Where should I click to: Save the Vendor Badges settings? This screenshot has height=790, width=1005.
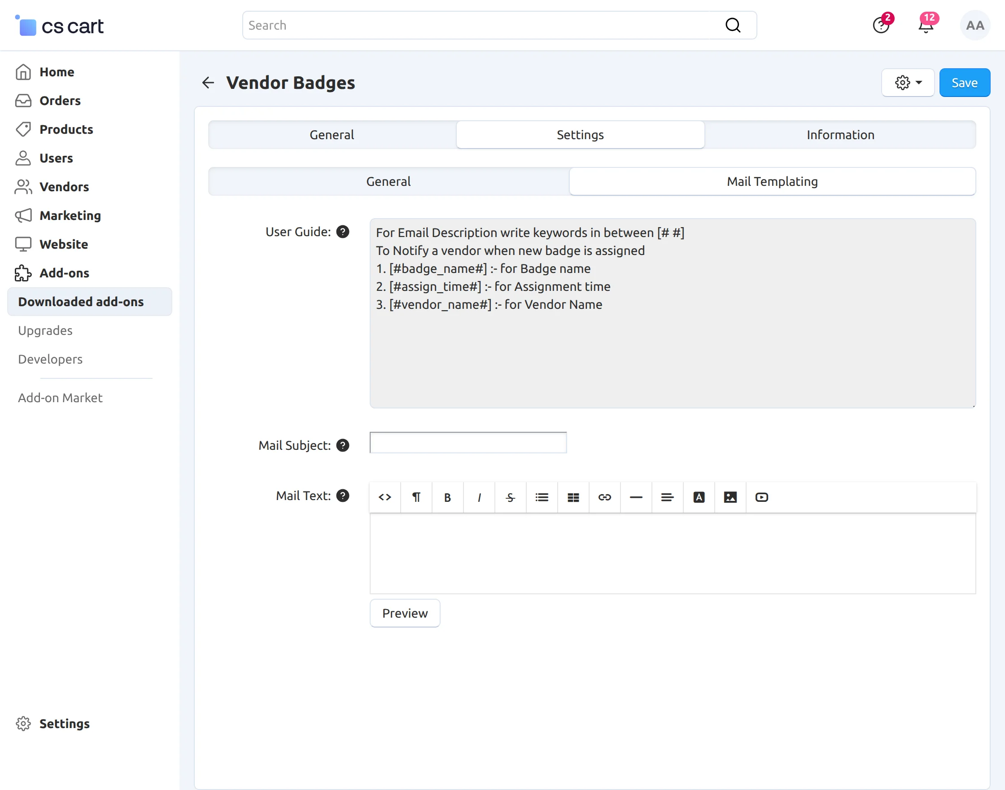[964, 83]
